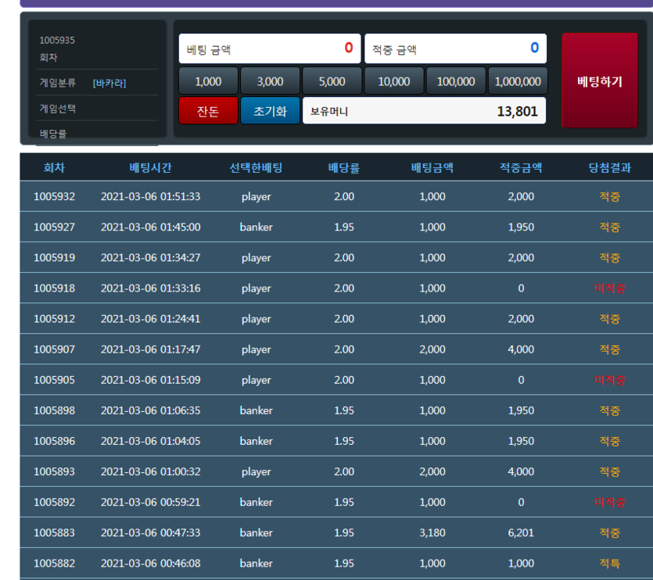The image size is (653, 580).
Task: Select round 1005893 cell
Action: click(x=54, y=472)
